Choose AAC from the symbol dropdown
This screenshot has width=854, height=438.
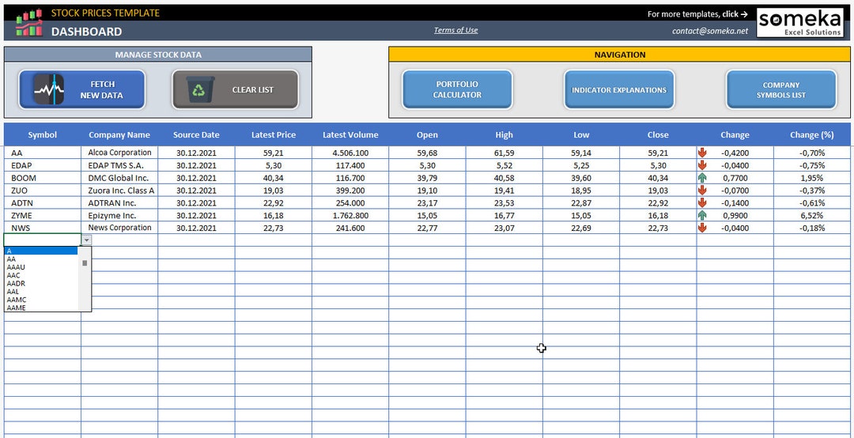click(x=41, y=275)
